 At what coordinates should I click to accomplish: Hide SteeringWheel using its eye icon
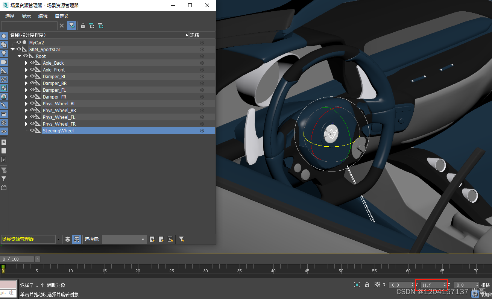point(32,131)
